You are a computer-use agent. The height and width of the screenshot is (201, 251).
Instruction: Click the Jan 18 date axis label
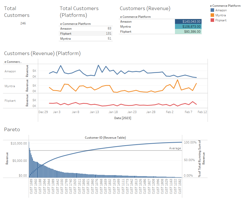click(x=113, y=112)
